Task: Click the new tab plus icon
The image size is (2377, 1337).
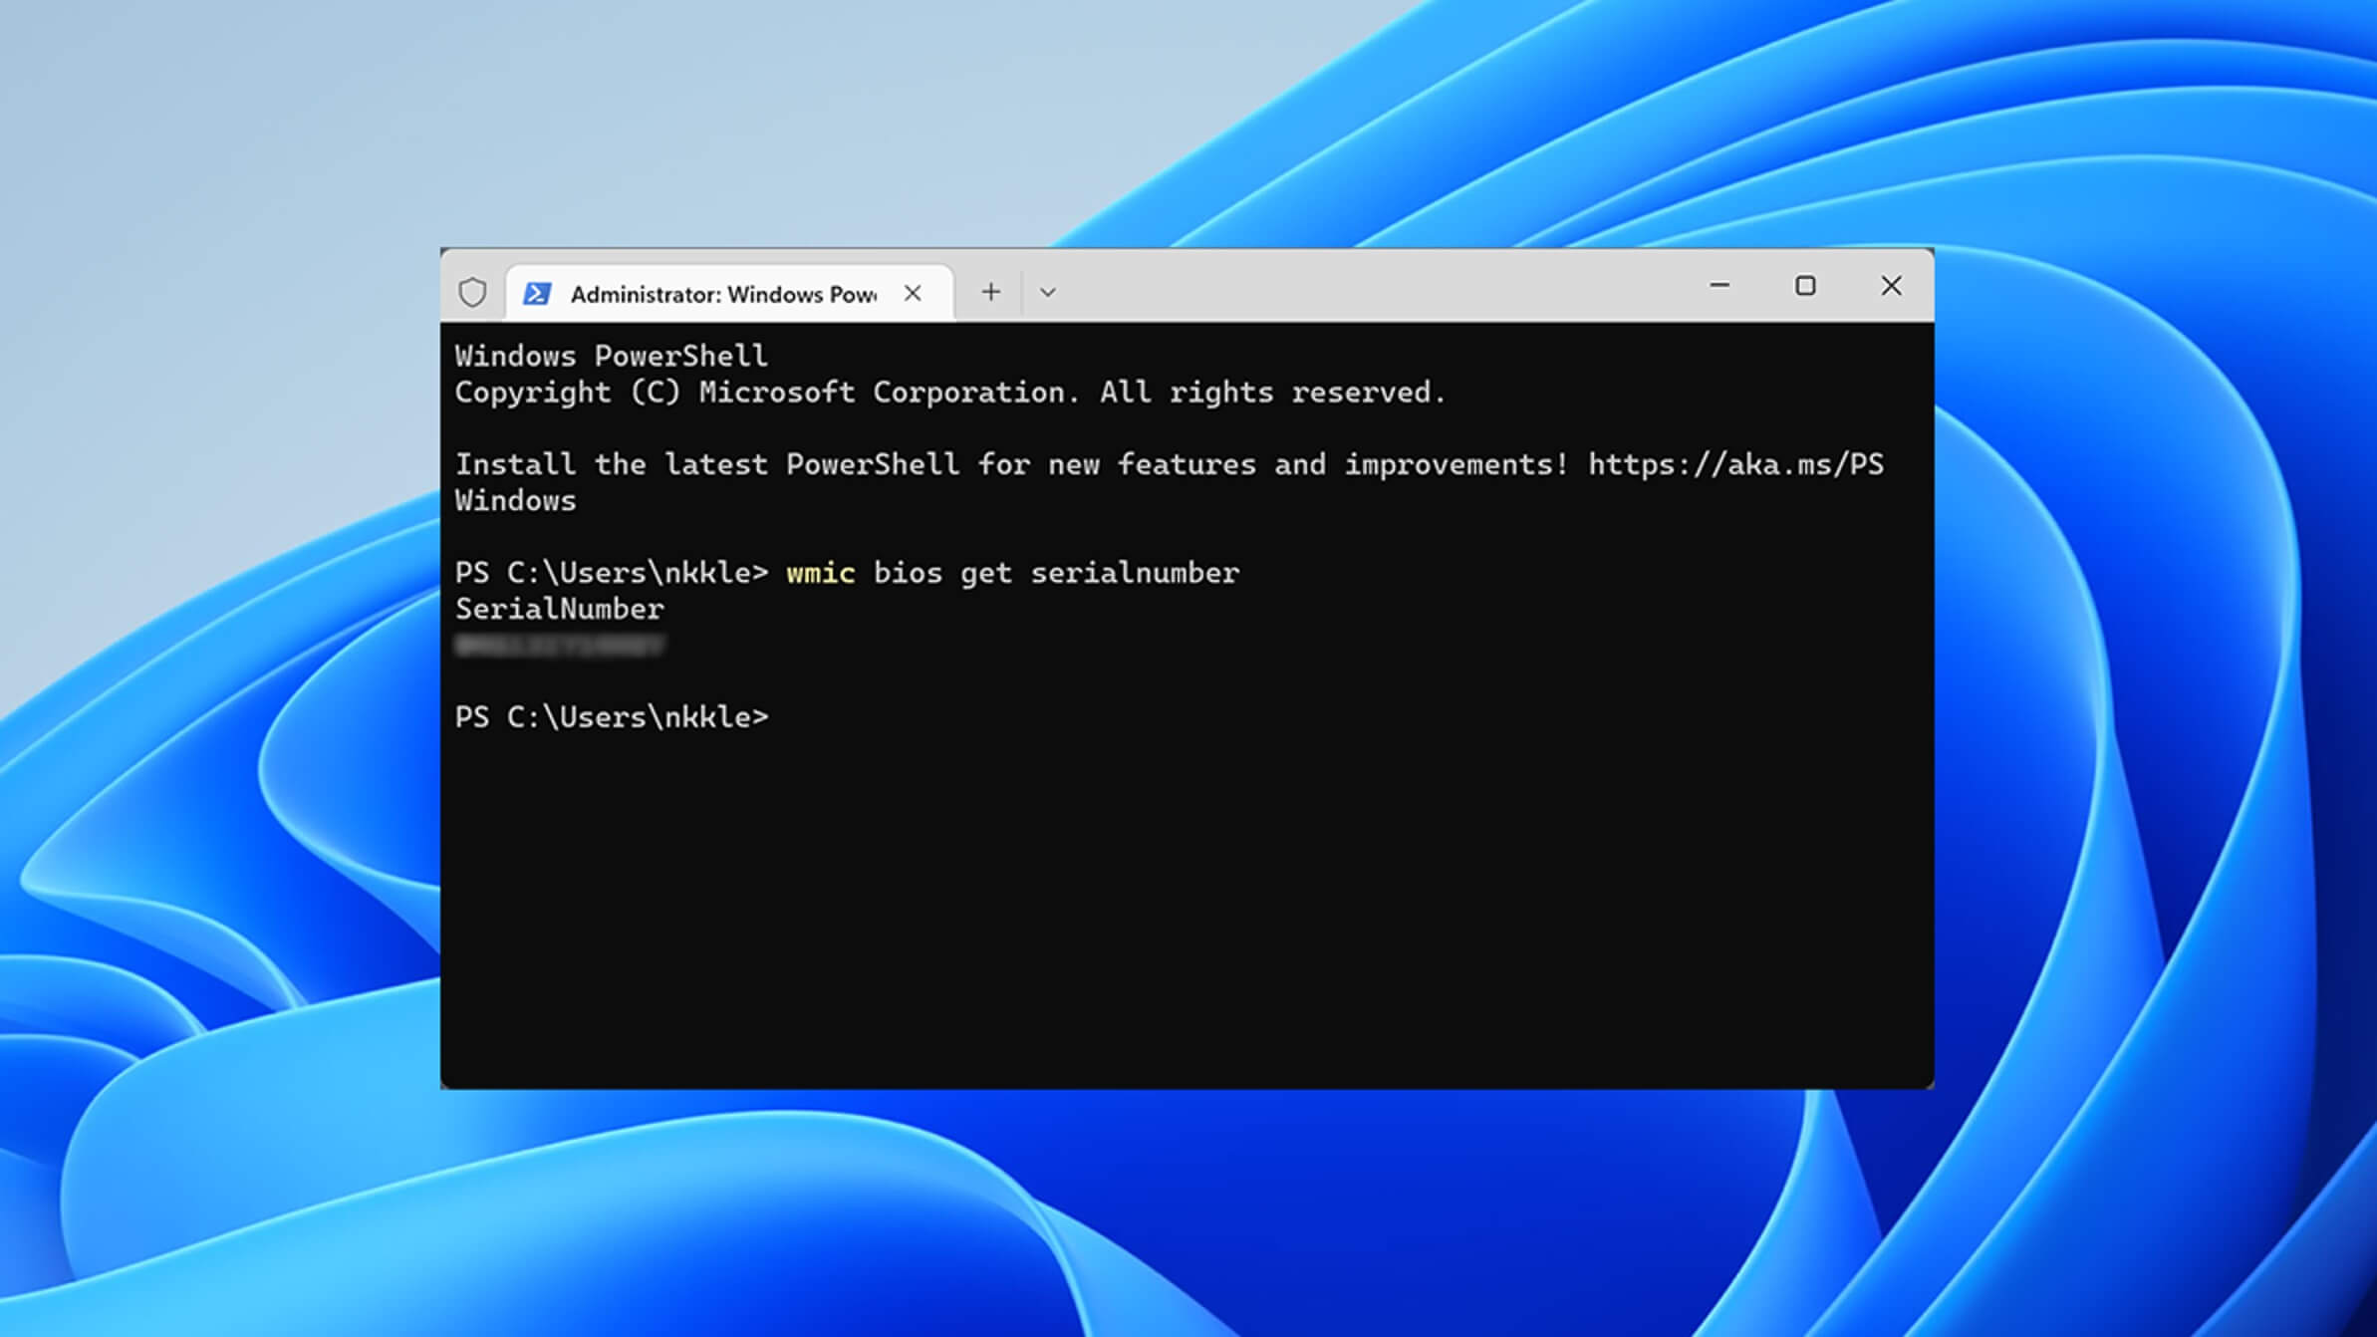Action: click(x=991, y=292)
